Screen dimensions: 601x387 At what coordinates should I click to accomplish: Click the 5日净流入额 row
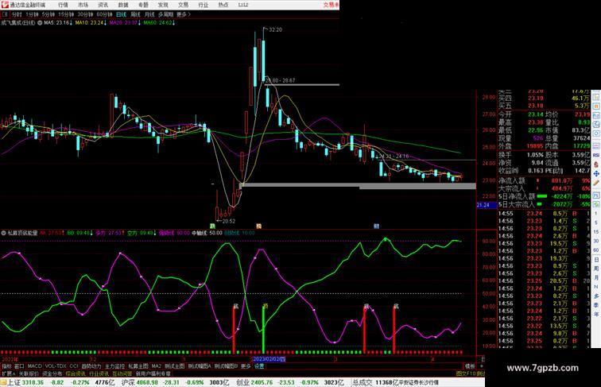[544, 196]
